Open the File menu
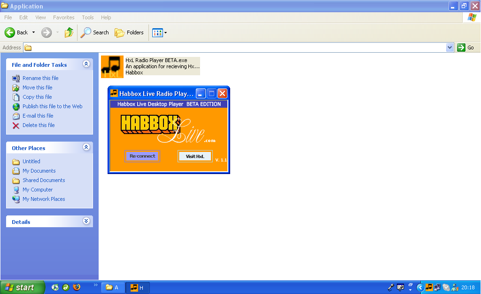The image size is (481, 294). (8, 17)
